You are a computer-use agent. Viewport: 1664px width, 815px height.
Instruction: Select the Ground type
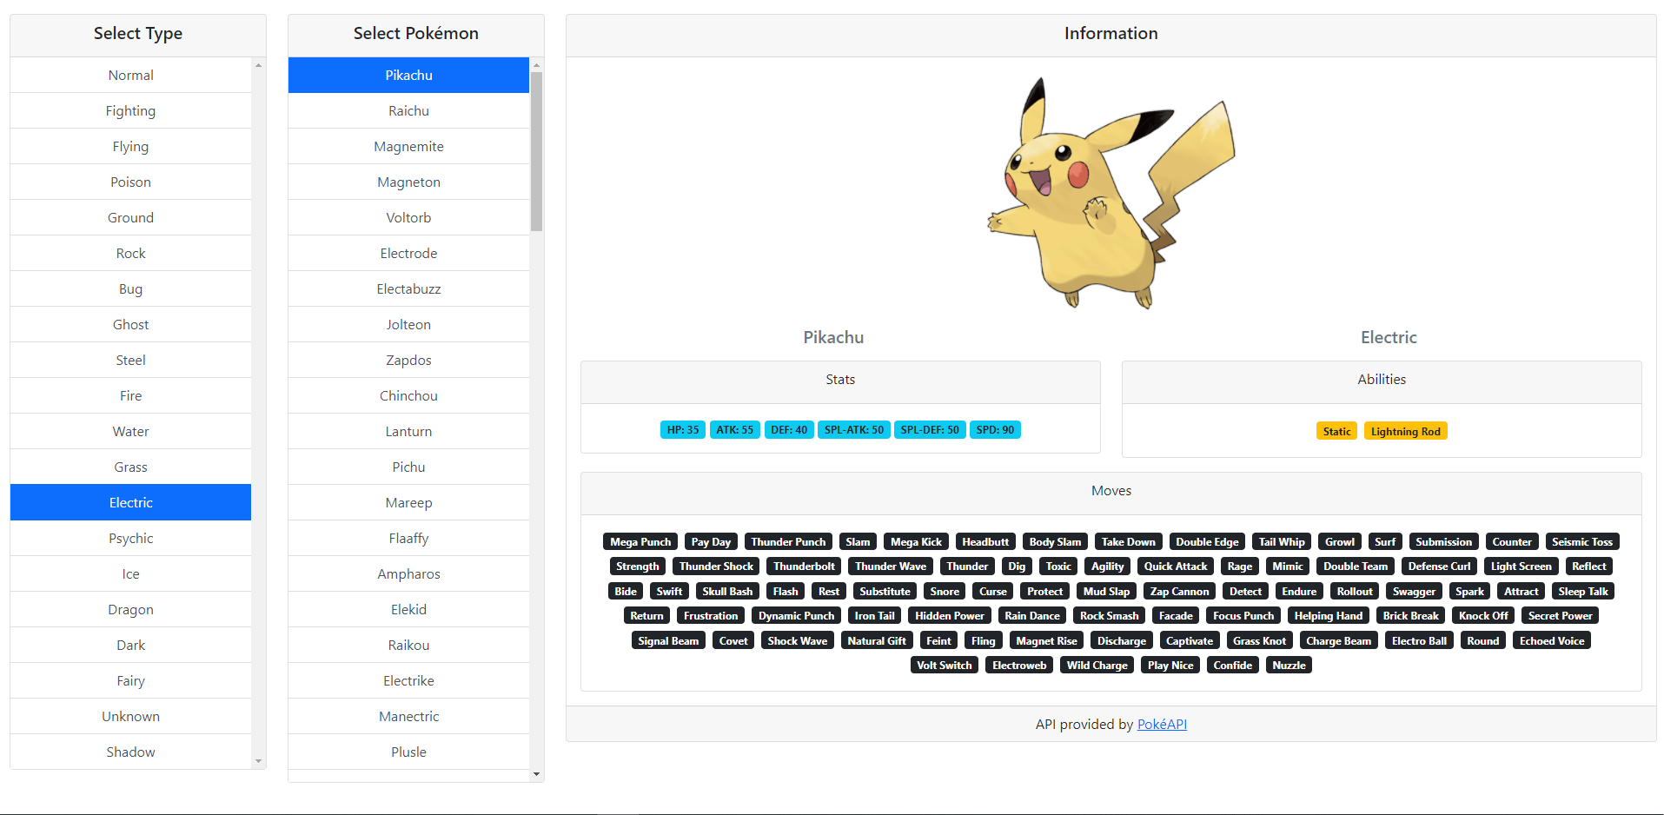tap(130, 217)
